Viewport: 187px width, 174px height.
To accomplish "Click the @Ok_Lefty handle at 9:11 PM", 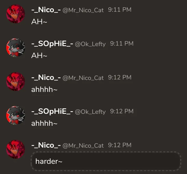I will (90, 44).
